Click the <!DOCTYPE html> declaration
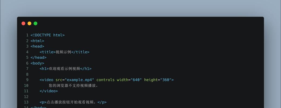The width and height of the screenshot is (281, 108). tap(48, 35)
